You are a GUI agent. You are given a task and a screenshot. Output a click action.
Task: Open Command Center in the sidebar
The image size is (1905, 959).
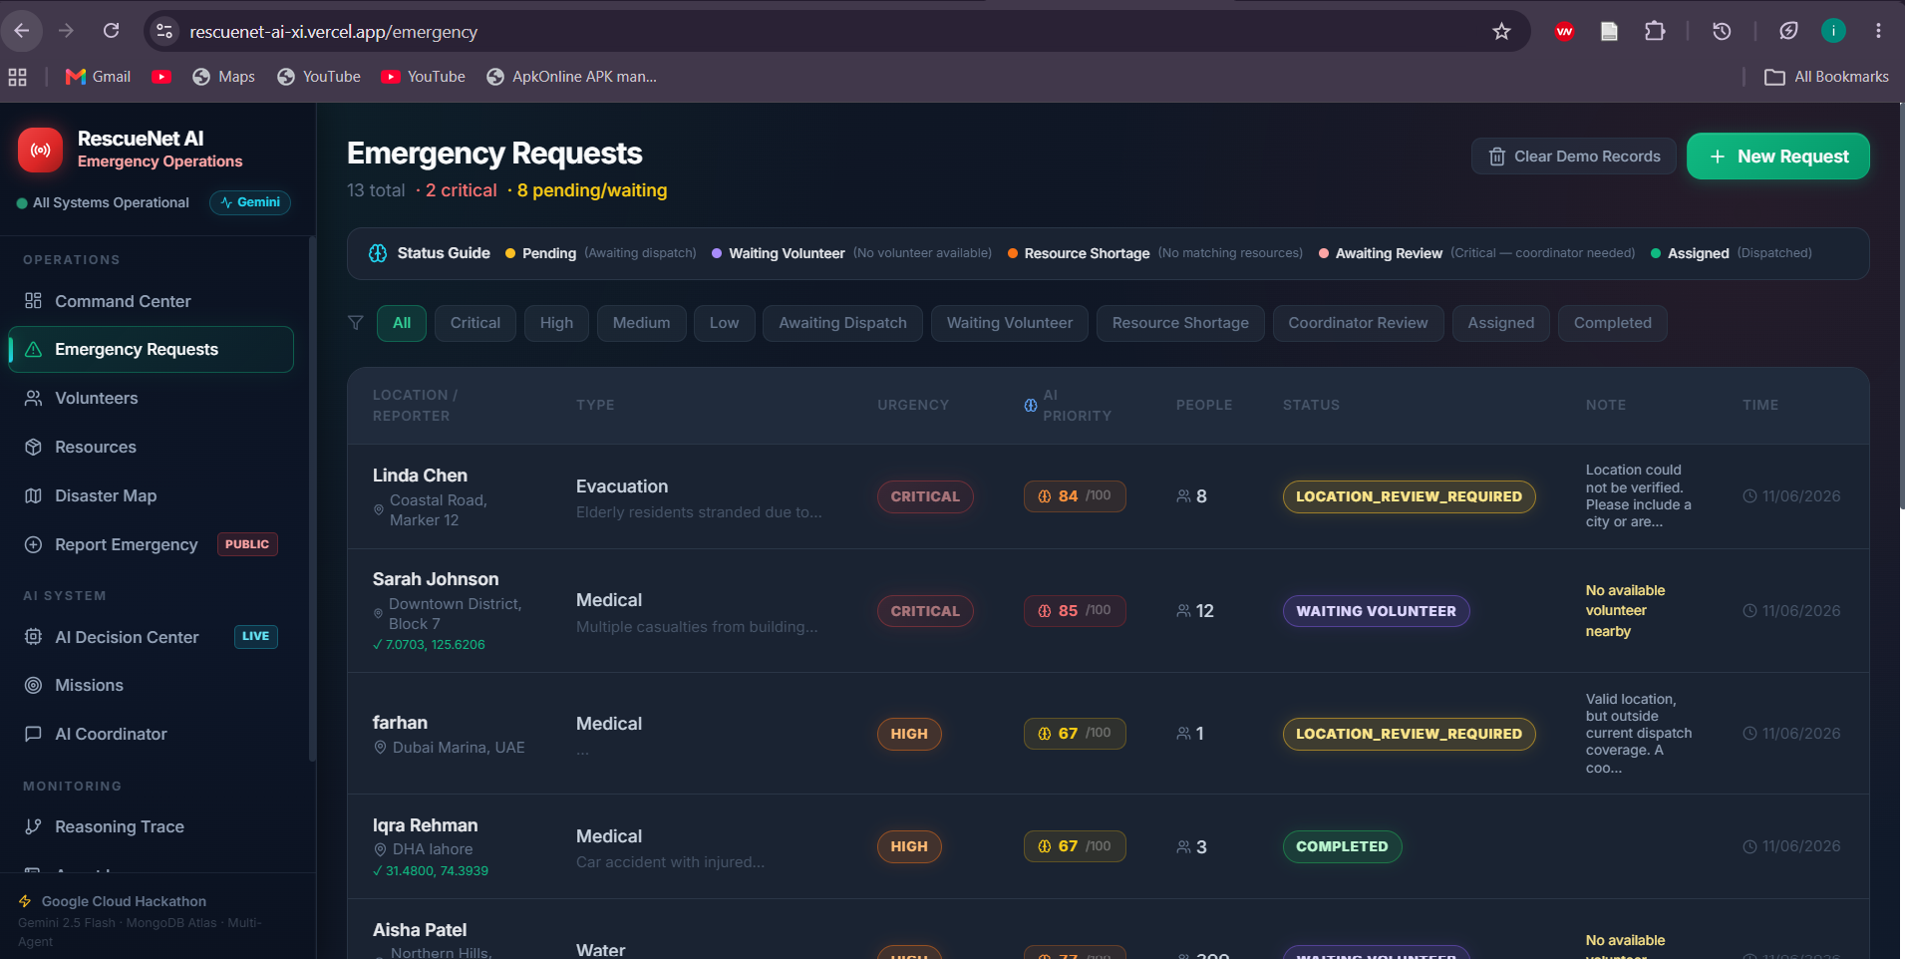click(151, 301)
